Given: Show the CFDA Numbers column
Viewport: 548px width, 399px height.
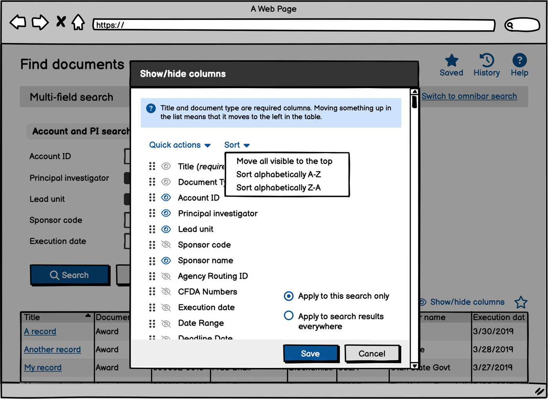Looking at the screenshot, I should point(166,292).
